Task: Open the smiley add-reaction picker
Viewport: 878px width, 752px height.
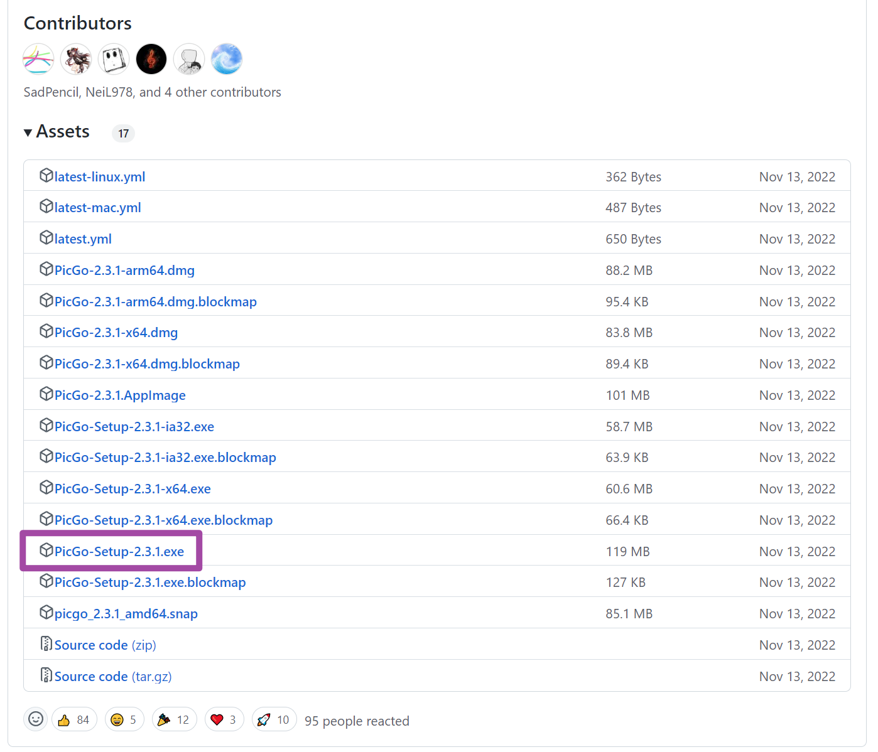Action: [36, 719]
